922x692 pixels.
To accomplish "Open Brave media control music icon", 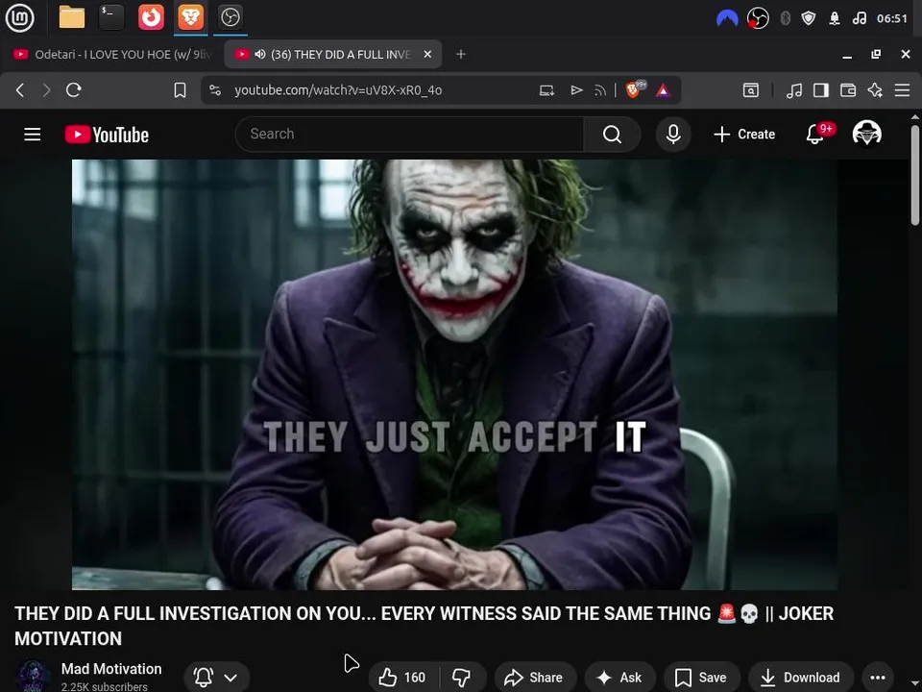I will 794,90.
